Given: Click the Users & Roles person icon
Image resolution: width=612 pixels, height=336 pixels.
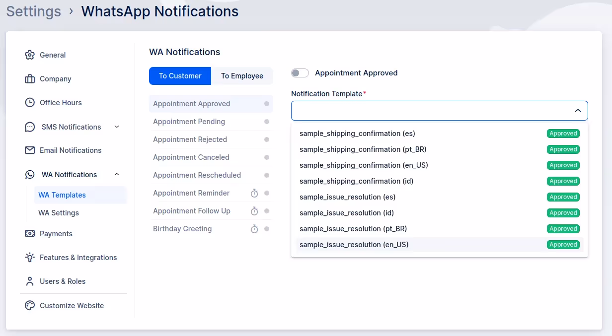Looking at the screenshot, I should 30,281.
